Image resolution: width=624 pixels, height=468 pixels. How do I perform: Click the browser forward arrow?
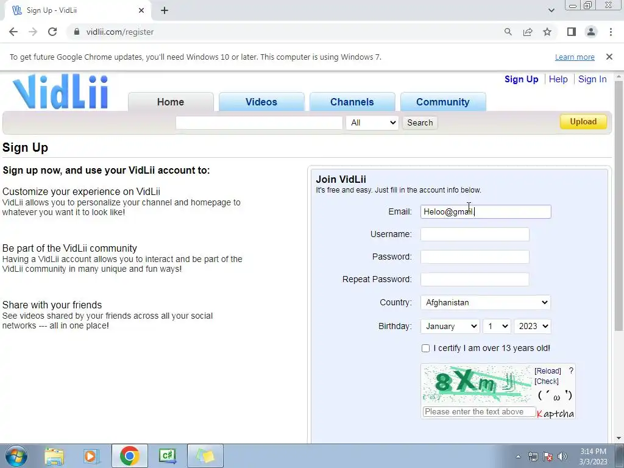point(33,32)
